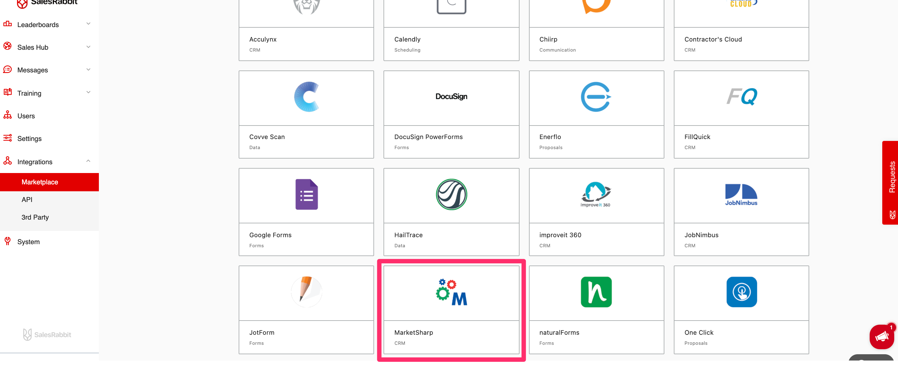Screen dimensions: 898x375
Task: Expand the Training menu chevron
Action: pos(88,92)
